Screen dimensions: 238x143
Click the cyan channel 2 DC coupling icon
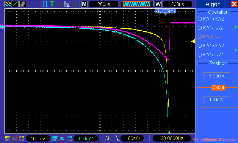coord(55,139)
